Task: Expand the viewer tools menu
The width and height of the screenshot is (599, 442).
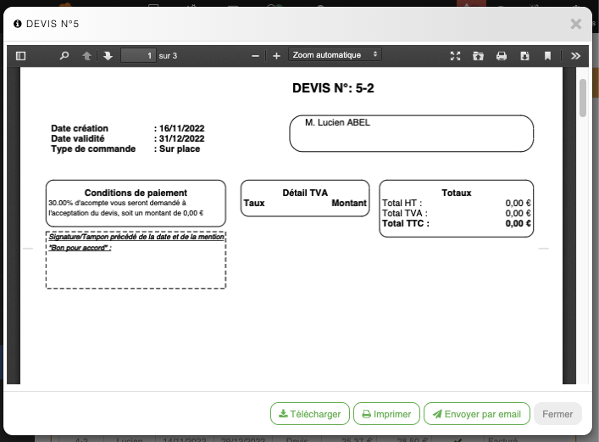Action: coord(575,56)
